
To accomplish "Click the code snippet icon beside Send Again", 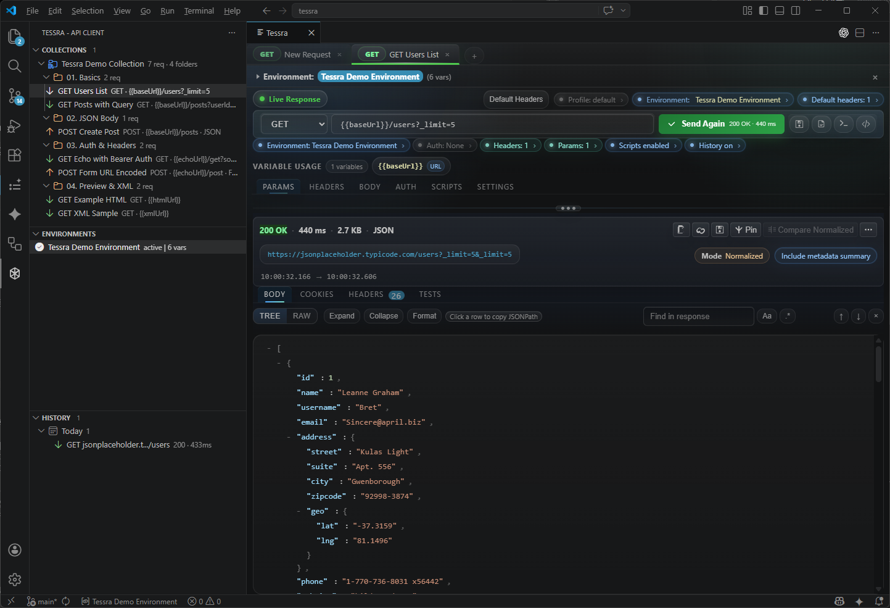I will click(866, 124).
